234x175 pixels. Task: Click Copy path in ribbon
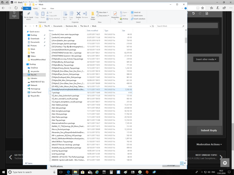click(x=51, y=16)
